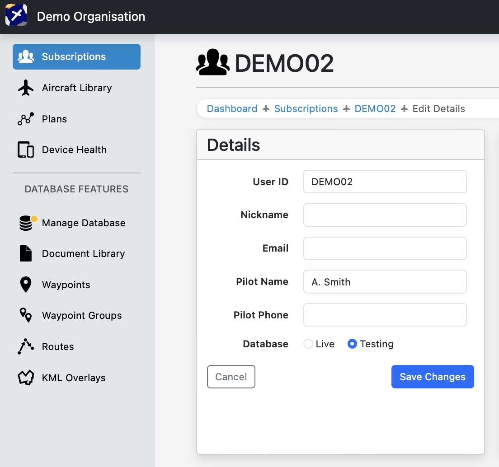
Task: Open Device Health page
Action: click(x=76, y=150)
